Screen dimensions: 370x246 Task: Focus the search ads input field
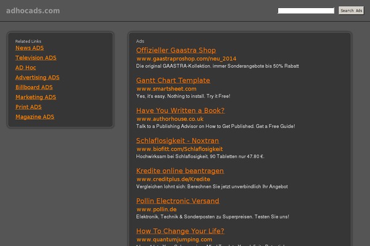tap(306, 10)
